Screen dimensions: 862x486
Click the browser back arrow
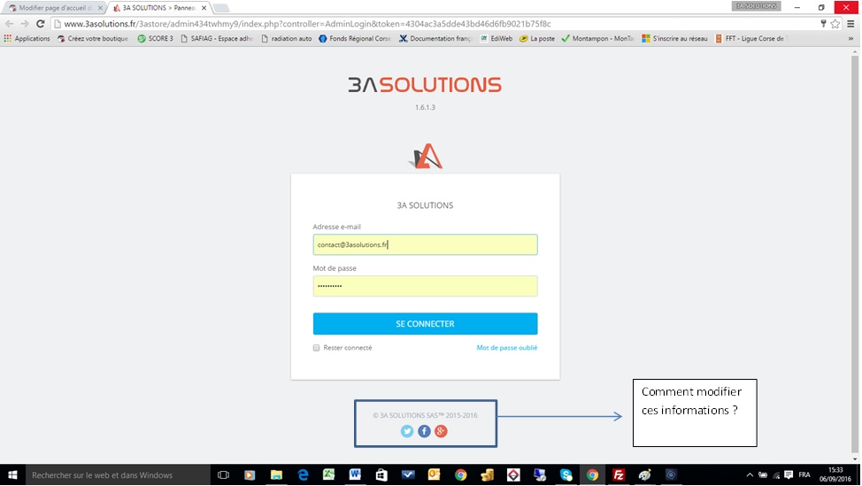tap(10, 24)
